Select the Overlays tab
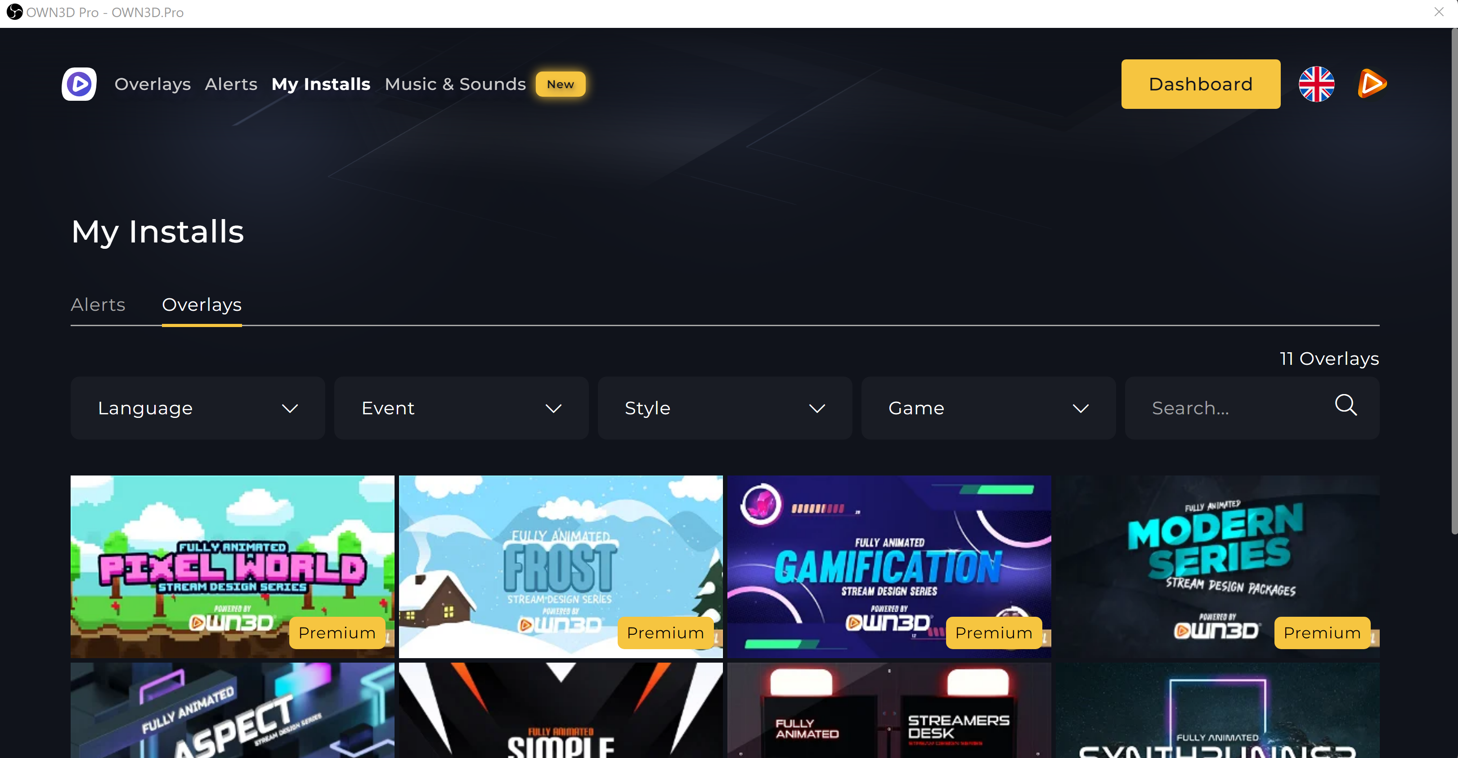The height and width of the screenshot is (758, 1458). [x=202, y=305]
